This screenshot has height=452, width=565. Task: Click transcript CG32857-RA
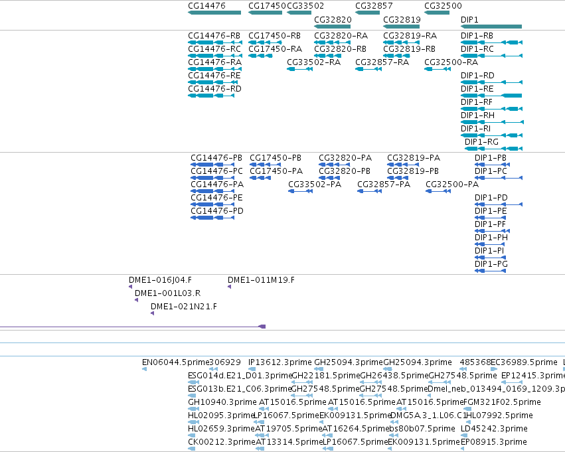368,69
